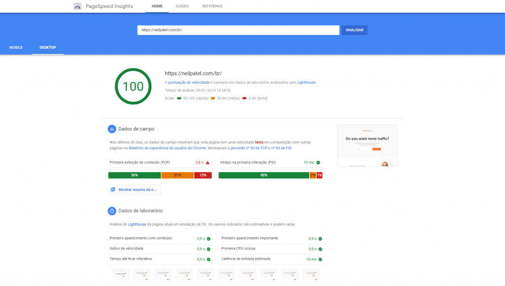The image size is (505, 286).
Task: Click the Atraso na primeira interação (FID) label
Action: [x=248, y=162]
